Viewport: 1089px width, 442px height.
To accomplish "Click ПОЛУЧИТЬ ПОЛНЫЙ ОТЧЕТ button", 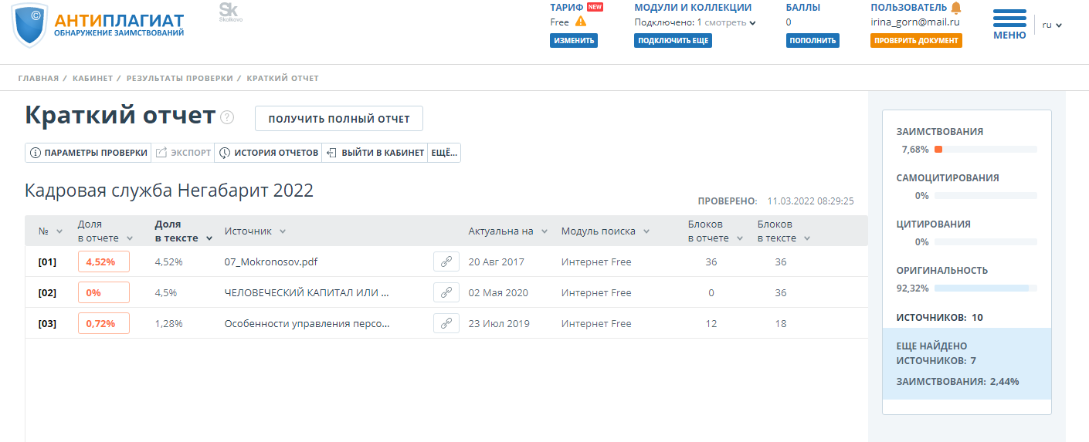I will [x=339, y=119].
